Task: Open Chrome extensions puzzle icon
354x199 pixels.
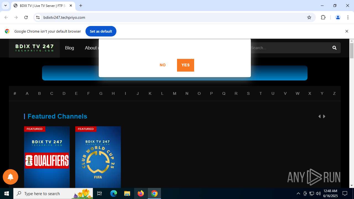Action: 323,17
